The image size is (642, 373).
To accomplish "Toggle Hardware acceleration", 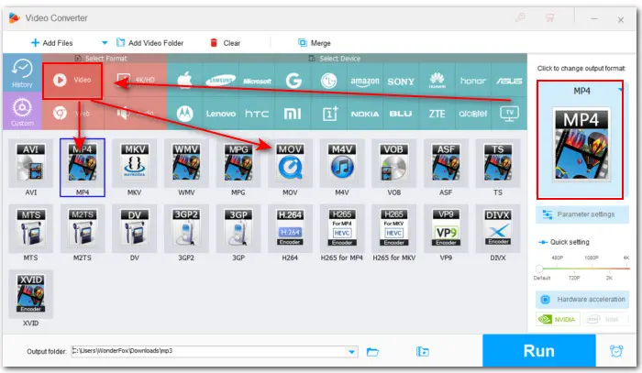I will coord(581,300).
